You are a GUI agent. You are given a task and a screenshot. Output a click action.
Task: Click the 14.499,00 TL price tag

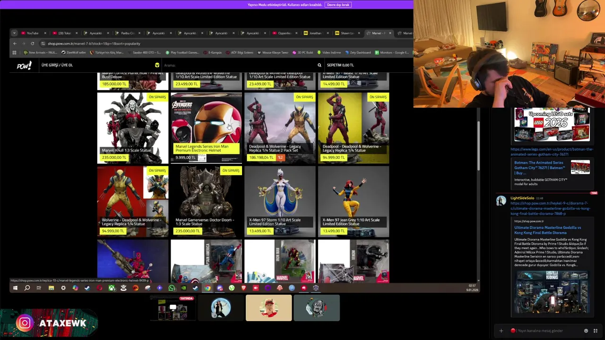tap(334, 84)
